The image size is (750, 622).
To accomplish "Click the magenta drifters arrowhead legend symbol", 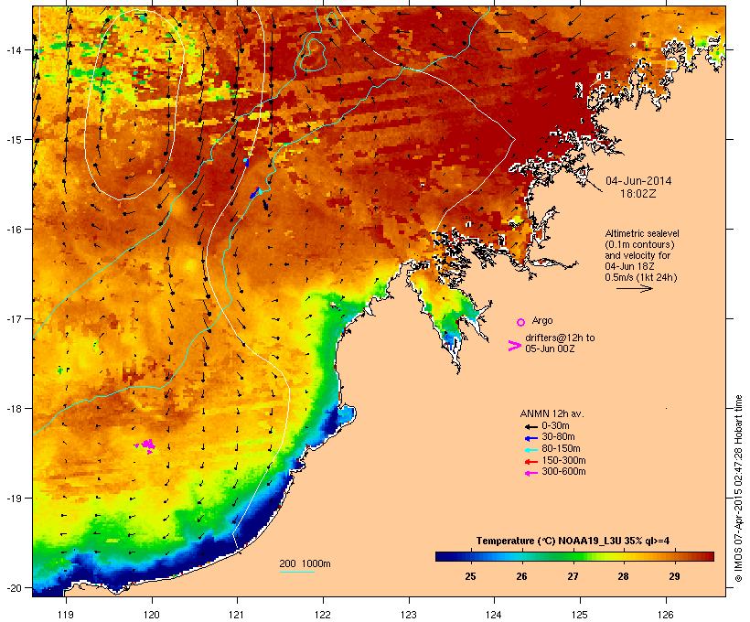I will 514,346.
